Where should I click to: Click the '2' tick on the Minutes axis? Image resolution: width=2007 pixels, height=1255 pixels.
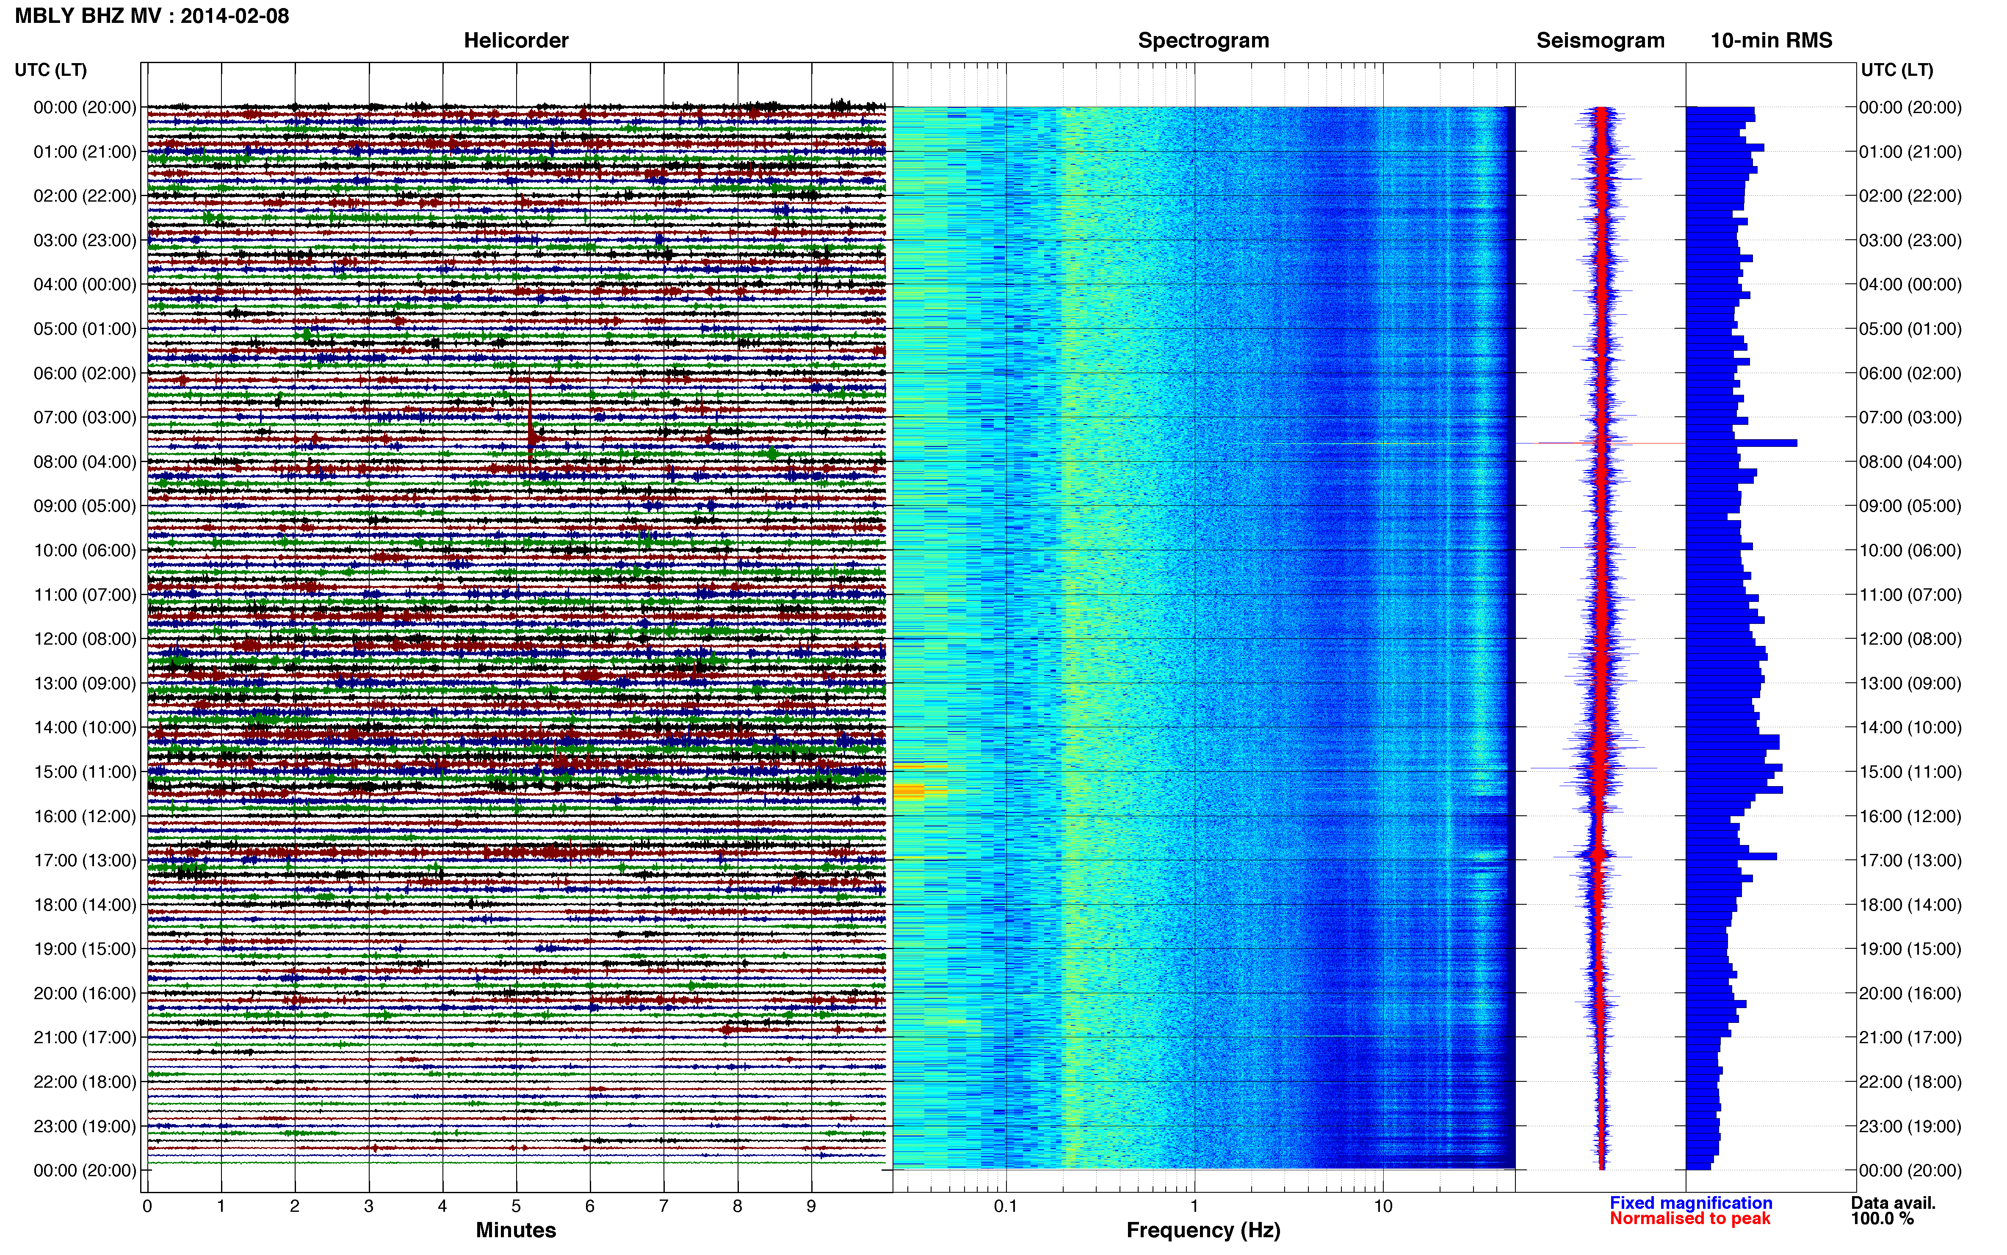click(x=295, y=1206)
